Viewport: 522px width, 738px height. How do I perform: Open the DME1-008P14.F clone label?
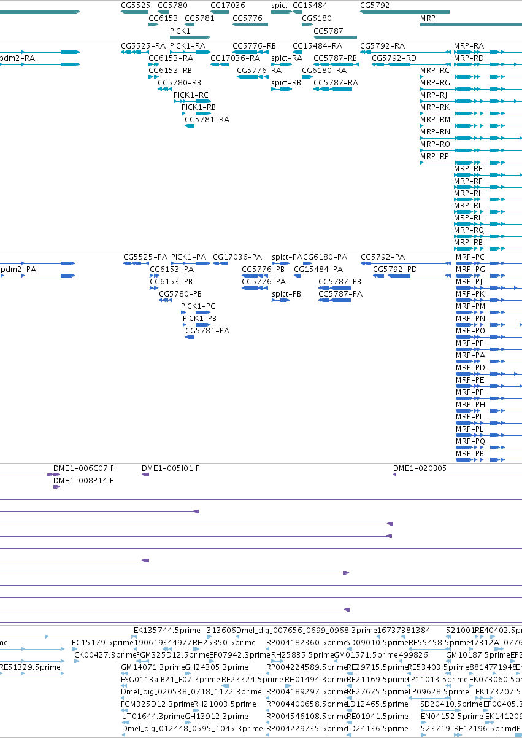83,481
